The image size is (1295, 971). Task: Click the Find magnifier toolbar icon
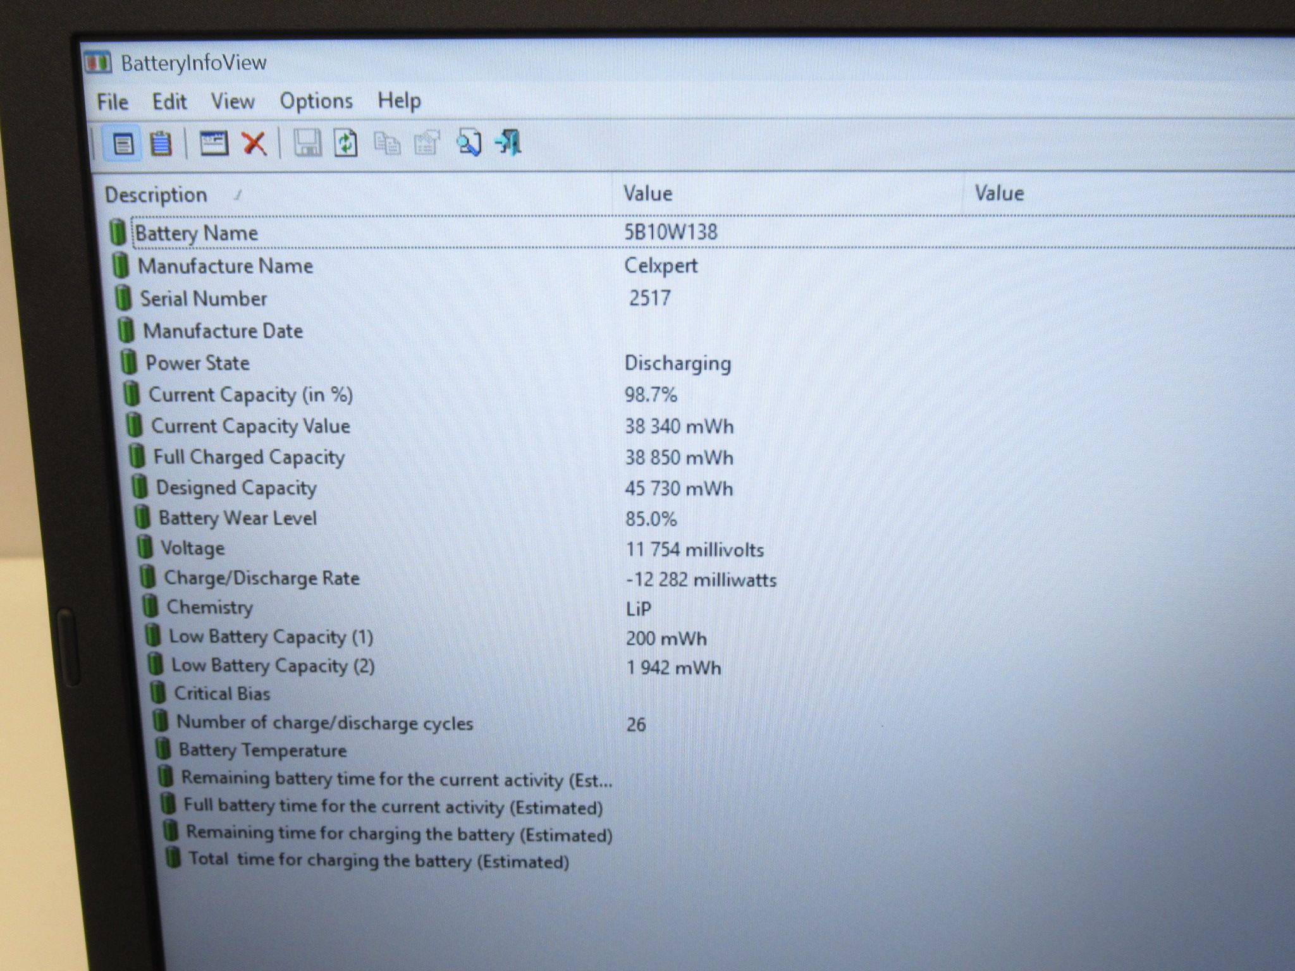(469, 143)
